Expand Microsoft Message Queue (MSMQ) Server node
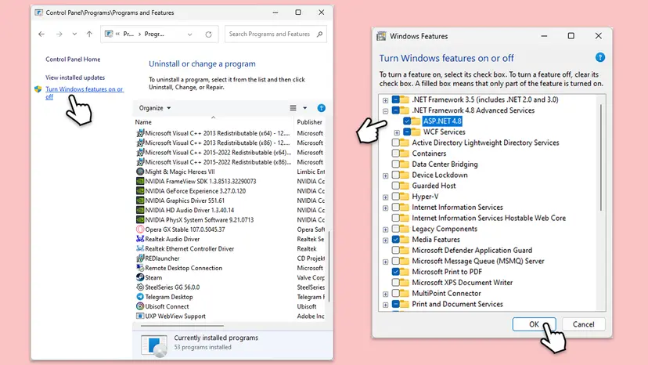This screenshot has height=365, width=648. pyautogui.click(x=385, y=262)
